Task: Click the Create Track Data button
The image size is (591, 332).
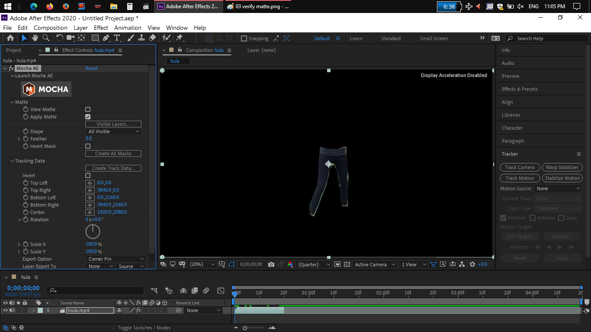Action: click(113, 168)
